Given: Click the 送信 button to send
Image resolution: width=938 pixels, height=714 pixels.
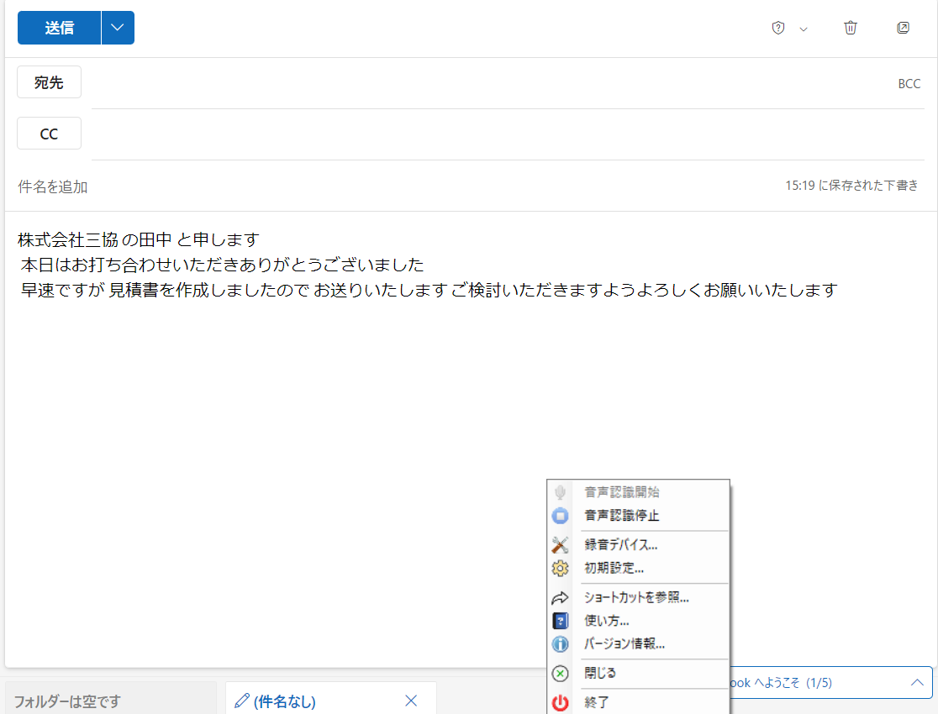Looking at the screenshot, I should [x=58, y=28].
